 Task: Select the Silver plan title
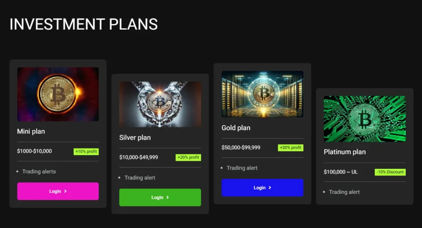135,137
